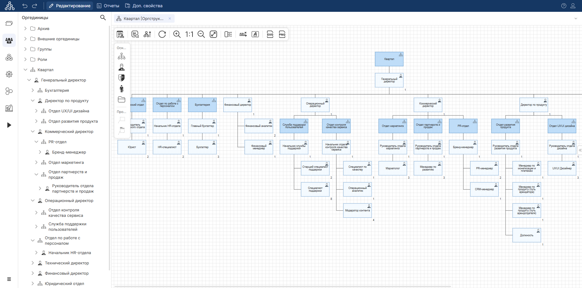Collapse the Генеральный директор tree node

[29, 80]
